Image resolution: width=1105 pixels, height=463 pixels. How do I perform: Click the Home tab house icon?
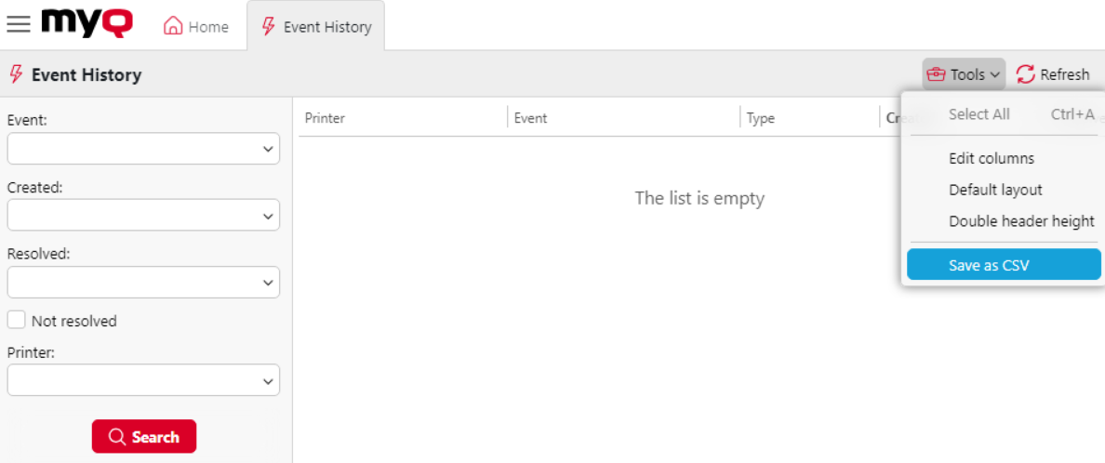172,26
